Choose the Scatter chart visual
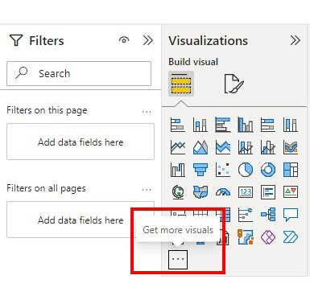The height and width of the screenshot is (300, 310). (x=222, y=170)
